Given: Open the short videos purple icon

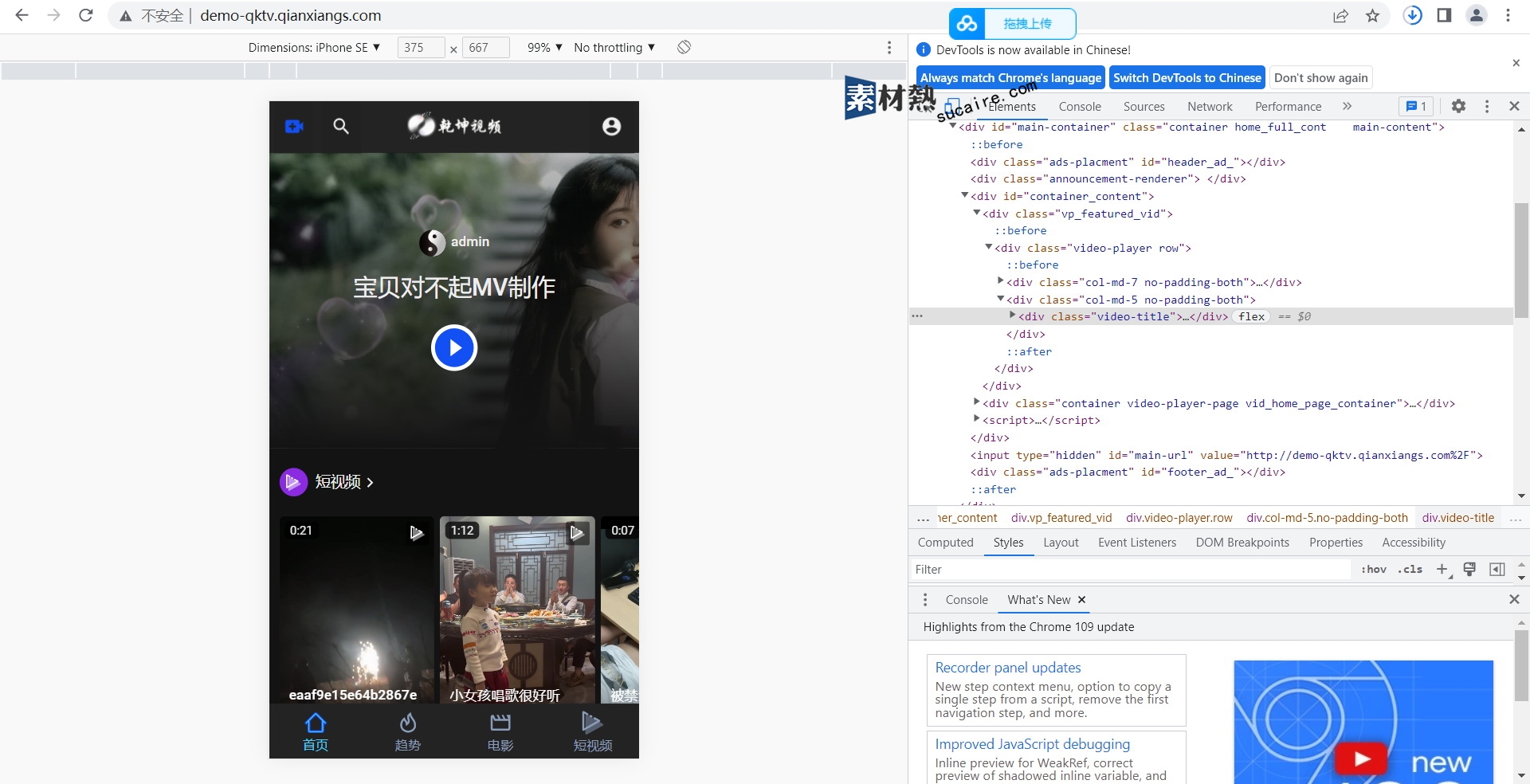Looking at the screenshot, I should coord(293,481).
